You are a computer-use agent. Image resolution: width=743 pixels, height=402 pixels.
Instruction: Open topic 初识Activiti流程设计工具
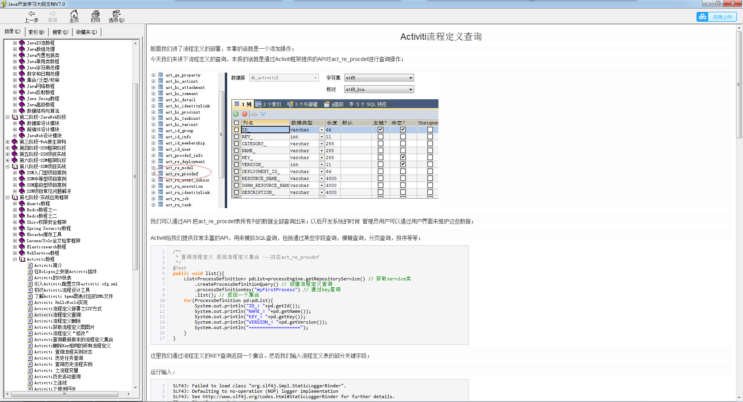(62, 290)
